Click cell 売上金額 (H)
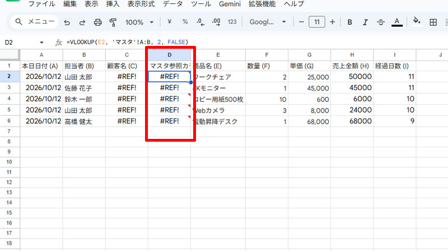Screen dimensions: 448x252 (x=352, y=66)
